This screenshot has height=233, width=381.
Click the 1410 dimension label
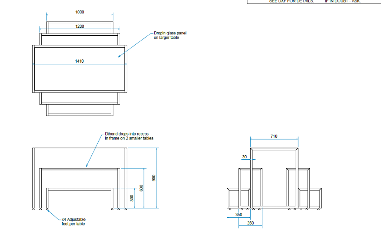point(79,61)
